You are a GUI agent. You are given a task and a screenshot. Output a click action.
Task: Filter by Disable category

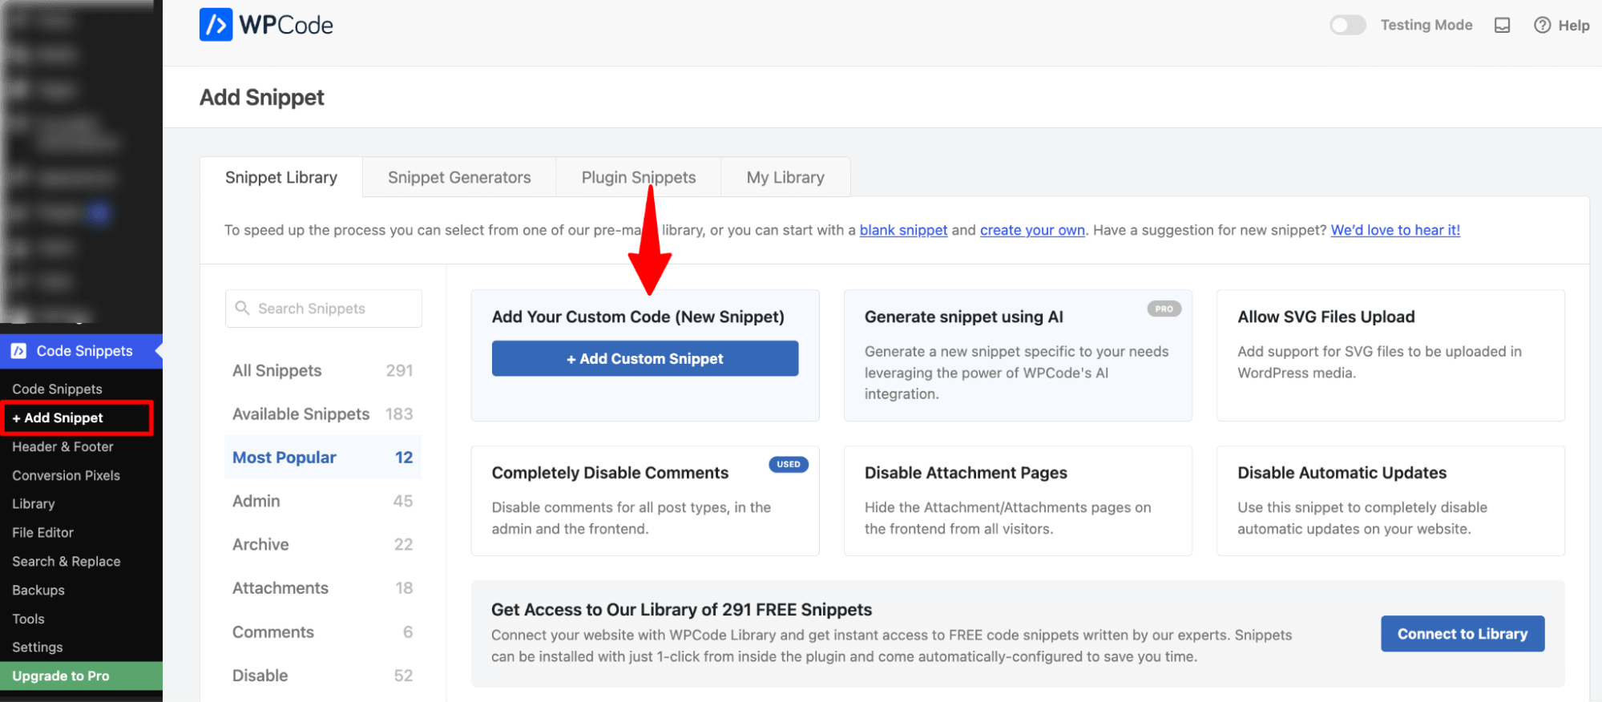coord(323,675)
